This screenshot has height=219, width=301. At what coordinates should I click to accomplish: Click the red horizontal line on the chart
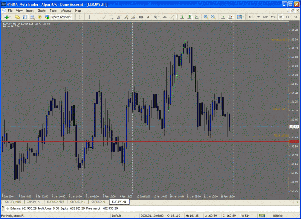click(145, 142)
